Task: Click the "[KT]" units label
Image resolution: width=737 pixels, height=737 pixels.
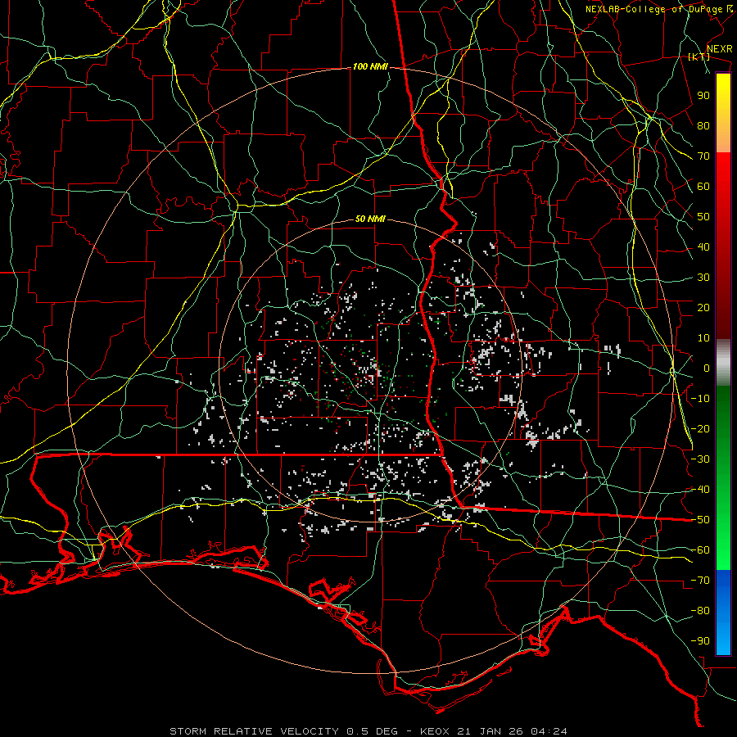Action: [x=699, y=57]
